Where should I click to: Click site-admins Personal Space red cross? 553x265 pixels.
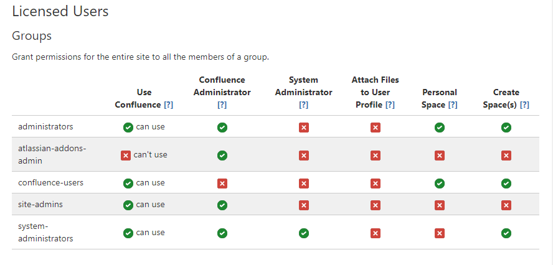click(x=440, y=205)
